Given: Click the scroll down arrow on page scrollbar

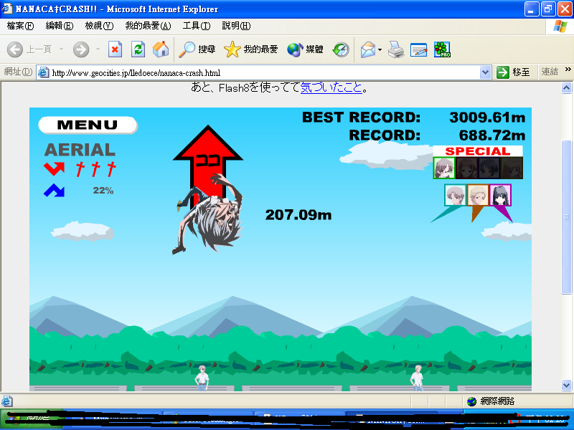Looking at the screenshot, I should click(566, 385).
